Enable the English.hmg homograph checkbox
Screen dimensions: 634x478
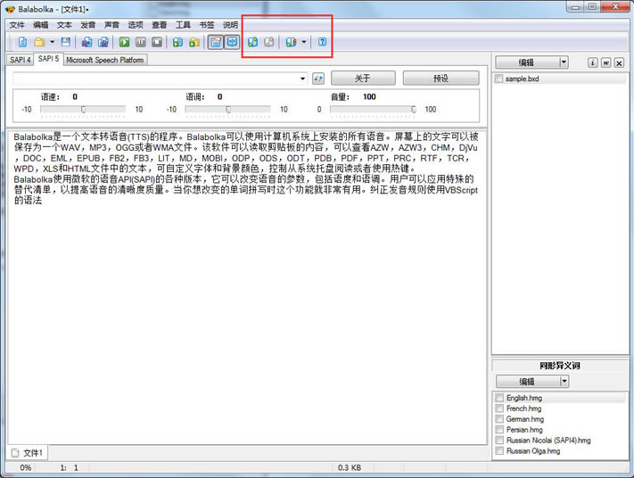tap(499, 398)
